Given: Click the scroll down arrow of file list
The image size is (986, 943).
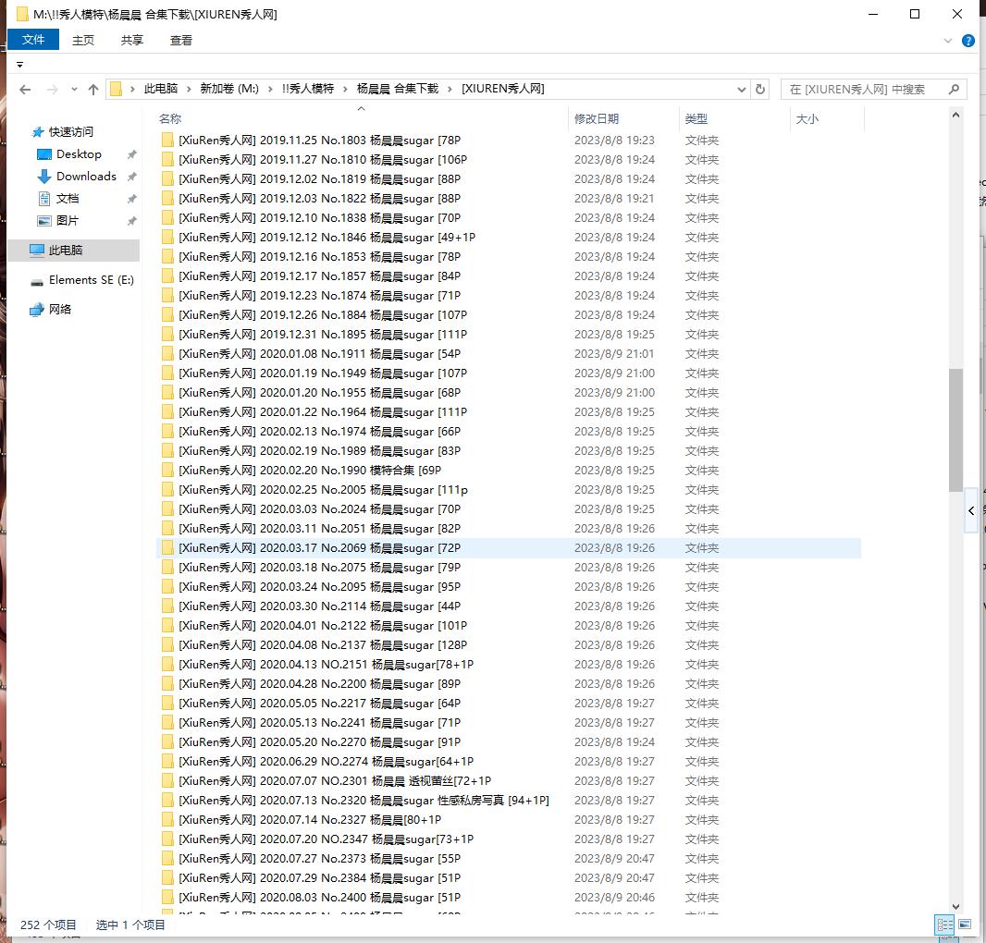Looking at the screenshot, I should [x=955, y=907].
